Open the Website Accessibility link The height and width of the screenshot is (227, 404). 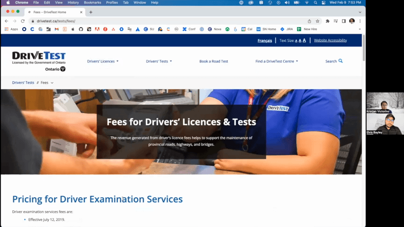pyautogui.click(x=330, y=40)
